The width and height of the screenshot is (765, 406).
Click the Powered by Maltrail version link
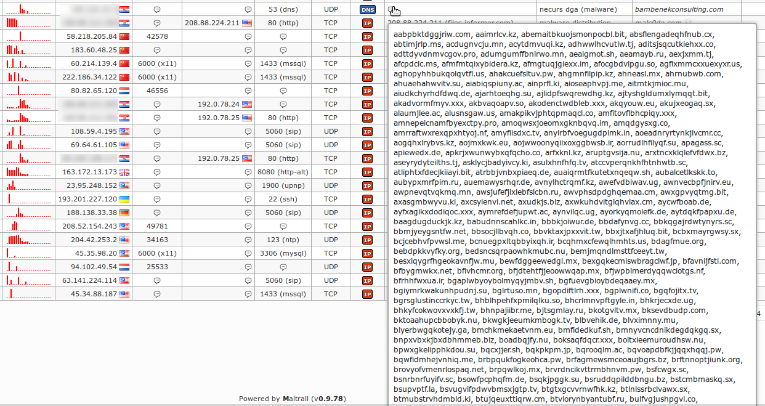pyautogui.click(x=328, y=399)
